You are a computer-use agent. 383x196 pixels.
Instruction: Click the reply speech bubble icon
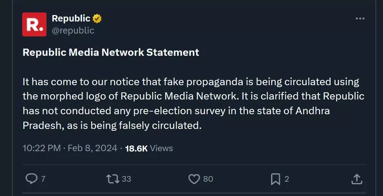coord(31,179)
